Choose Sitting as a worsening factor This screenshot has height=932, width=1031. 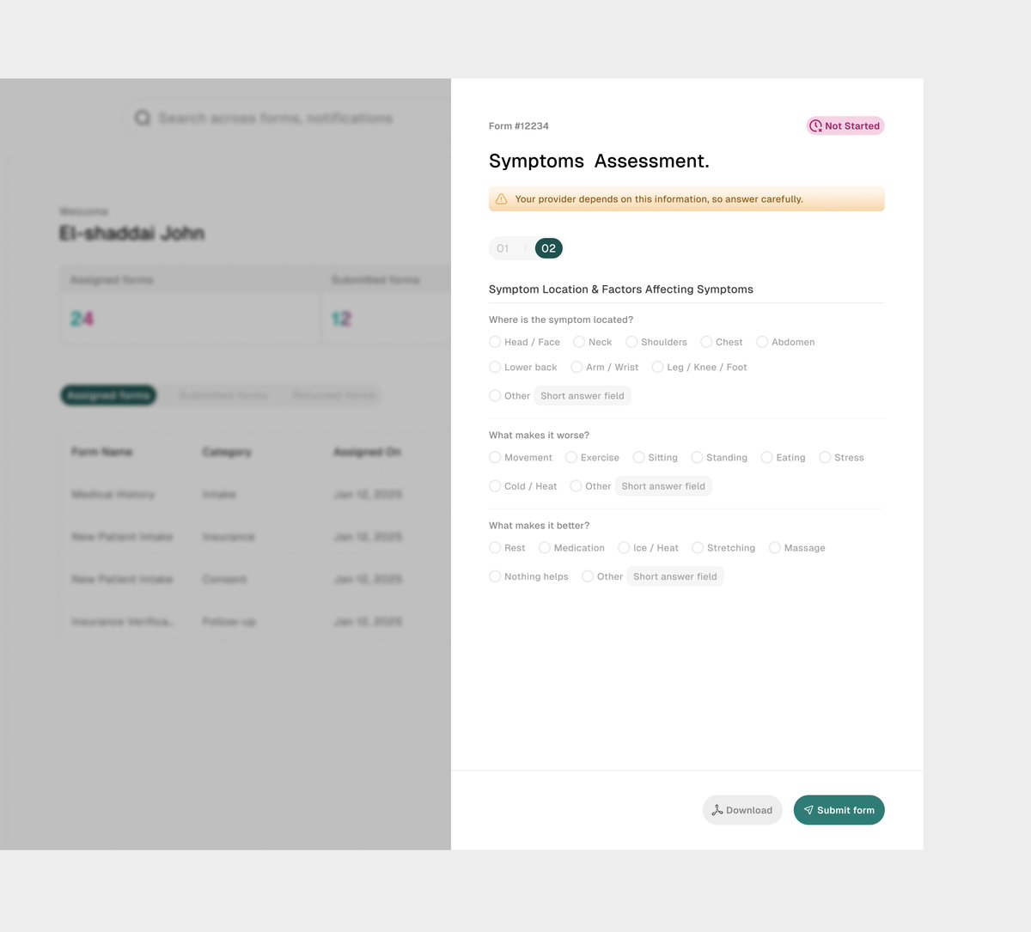pos(638,458)
